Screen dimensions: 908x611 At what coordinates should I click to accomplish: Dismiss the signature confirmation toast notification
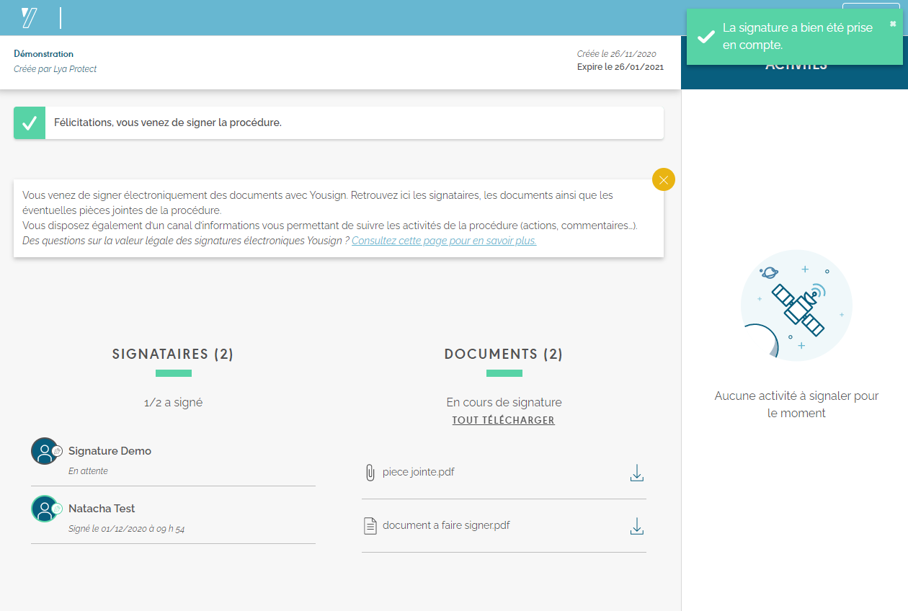pos(893,24)
